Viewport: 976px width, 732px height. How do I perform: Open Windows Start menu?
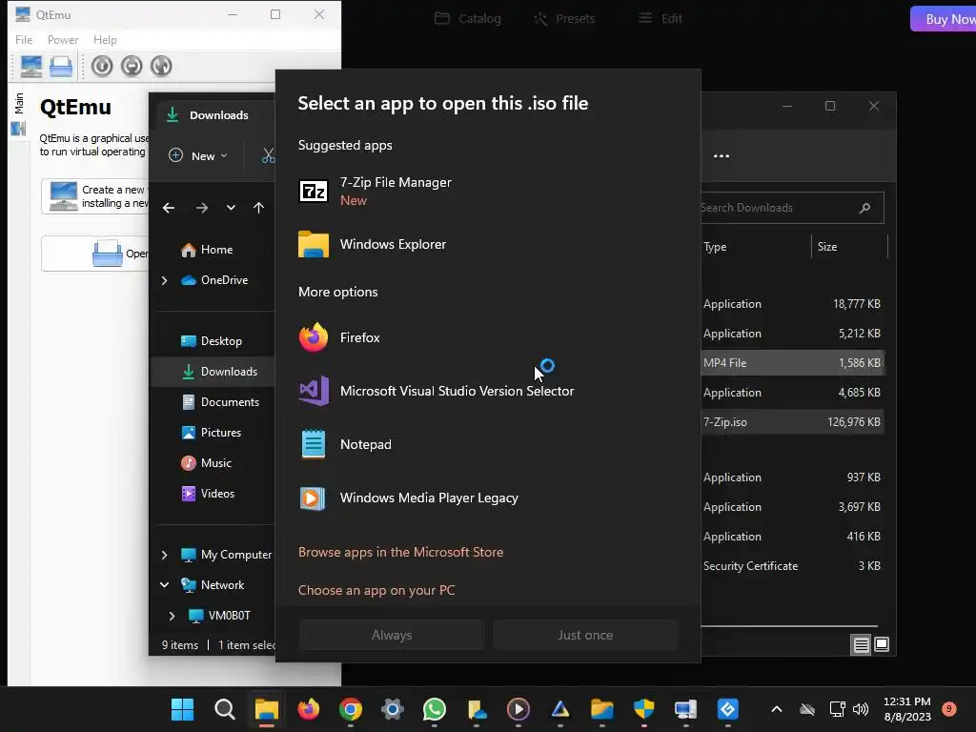[182, 709]
